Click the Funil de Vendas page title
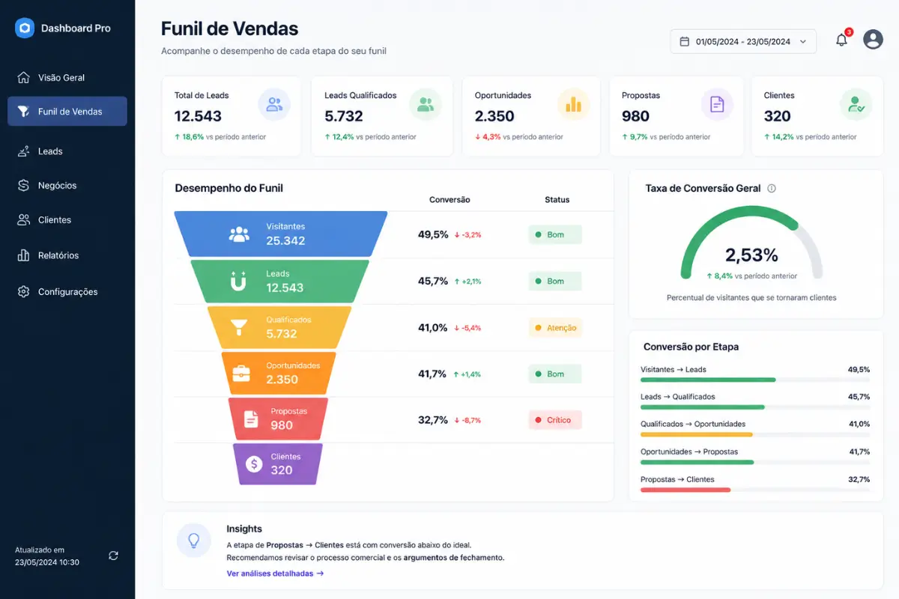Image resolution: width=899 pixels, height=599 pixels. click(230, 29)
